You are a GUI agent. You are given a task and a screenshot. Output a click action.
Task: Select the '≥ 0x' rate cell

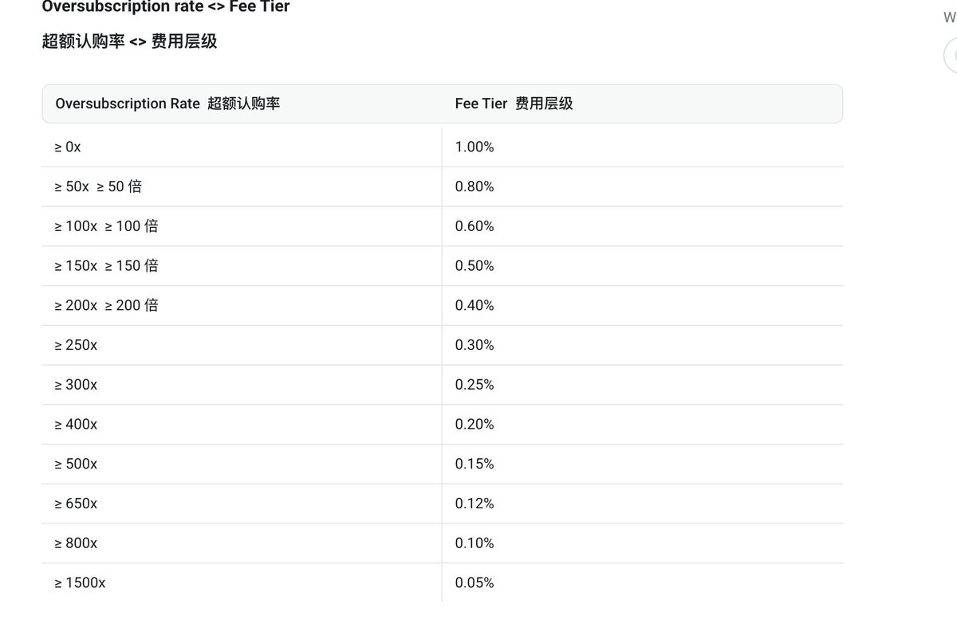(68, 147)
